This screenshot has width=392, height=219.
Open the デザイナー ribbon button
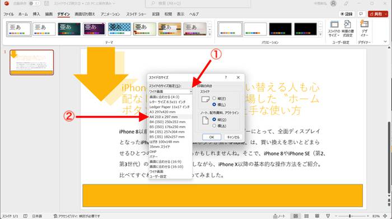click(x=364, y=29)
